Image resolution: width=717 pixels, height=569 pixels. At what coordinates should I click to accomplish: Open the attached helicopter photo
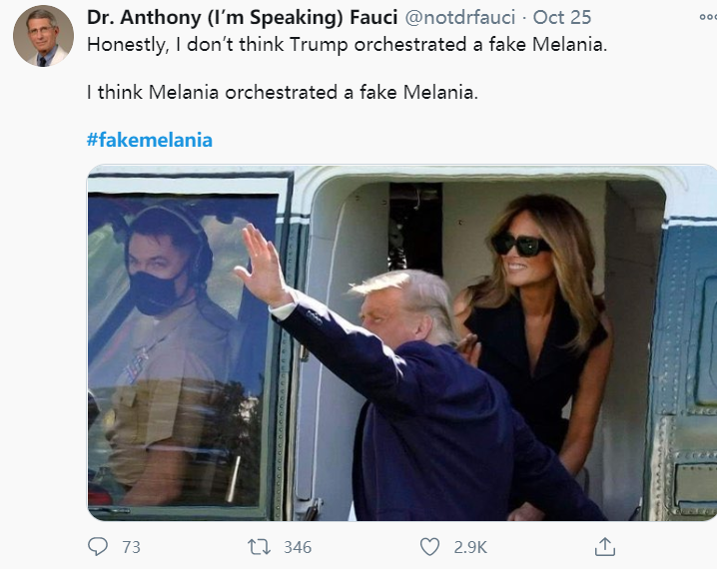click(x=401, y=342)
